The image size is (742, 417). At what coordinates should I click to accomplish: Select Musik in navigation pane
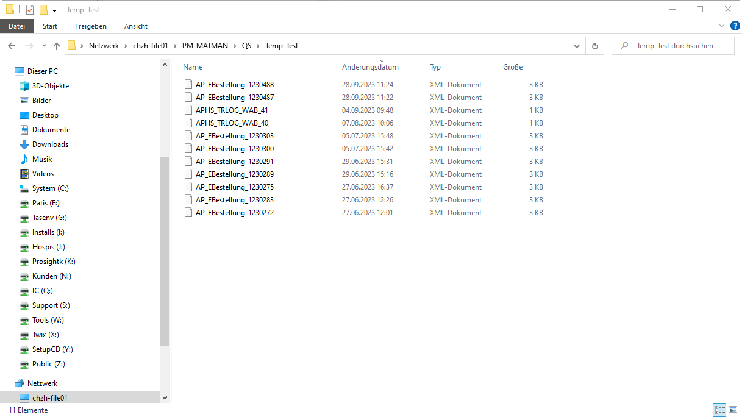[x=42, y=159]
